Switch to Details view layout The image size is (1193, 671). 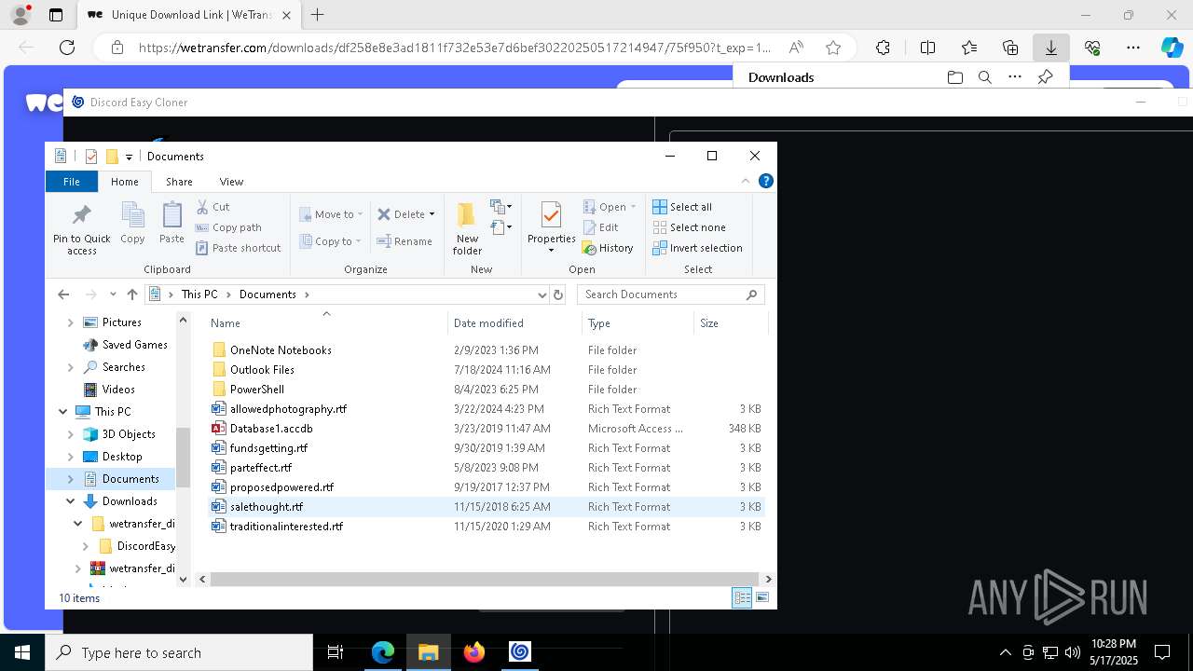742,598
